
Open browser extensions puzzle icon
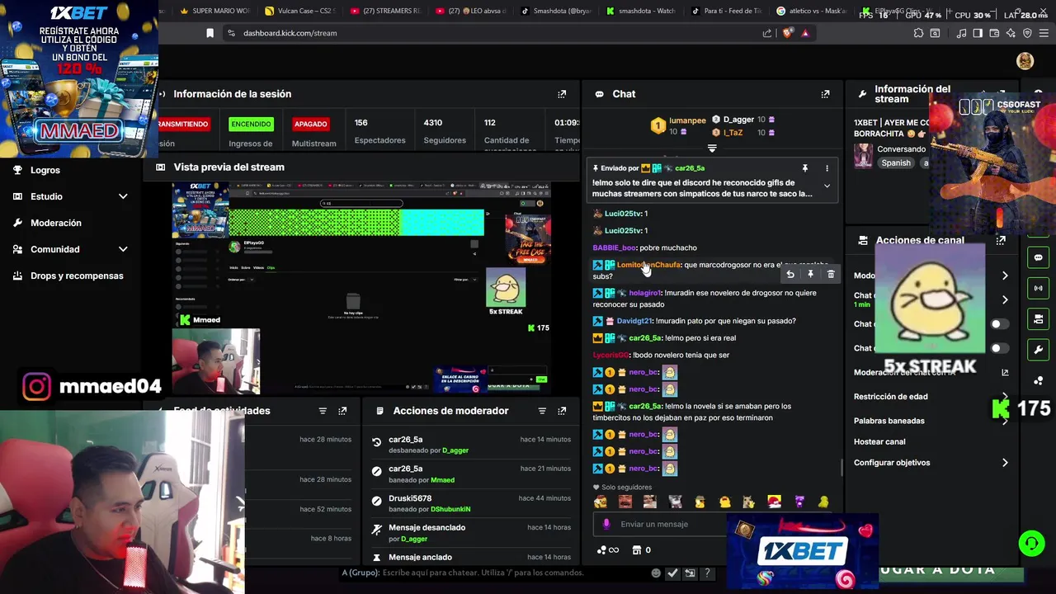pos(918,33)
